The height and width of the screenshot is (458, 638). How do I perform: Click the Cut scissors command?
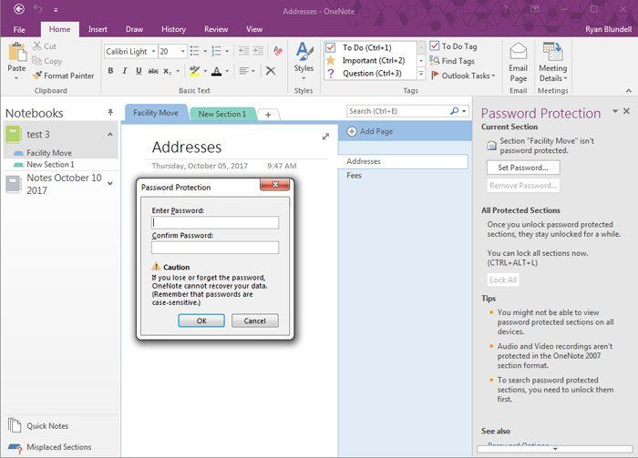pyautogui.click(x=45, y=46)
